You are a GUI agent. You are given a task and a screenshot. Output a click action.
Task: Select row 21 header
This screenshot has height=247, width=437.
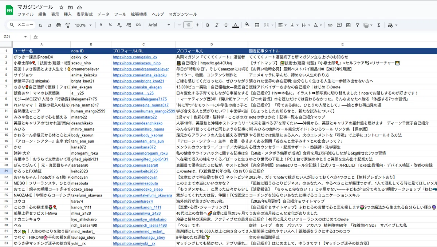click(6, 171)
